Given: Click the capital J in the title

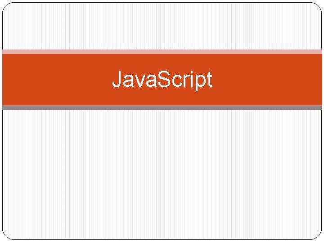Looking at the screenshot, I should [117, 79].
